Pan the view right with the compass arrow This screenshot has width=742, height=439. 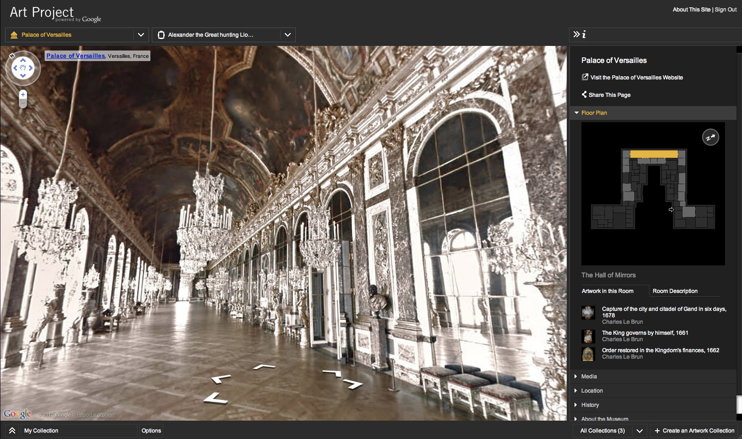31,68
